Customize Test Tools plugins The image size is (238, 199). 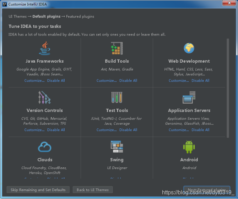coord(107,130)
